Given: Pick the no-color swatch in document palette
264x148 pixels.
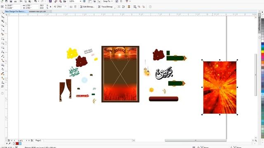Looking at the screenshot, I should pos(14,143).
